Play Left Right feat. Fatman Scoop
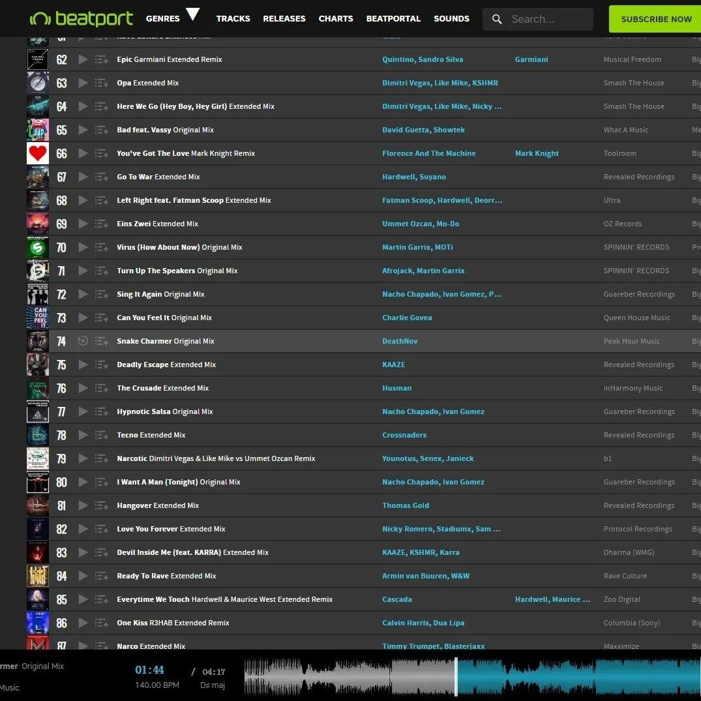 [83, 200]
